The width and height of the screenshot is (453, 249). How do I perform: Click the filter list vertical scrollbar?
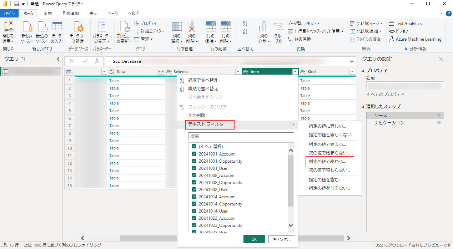(291, 182)
